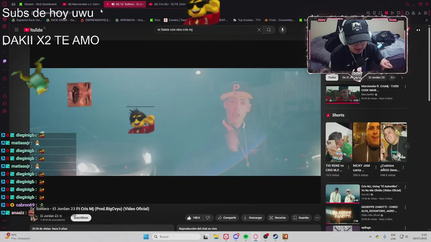Click the Descargar download button
Viewport: 431px width, 242px height.
[253, 218]
